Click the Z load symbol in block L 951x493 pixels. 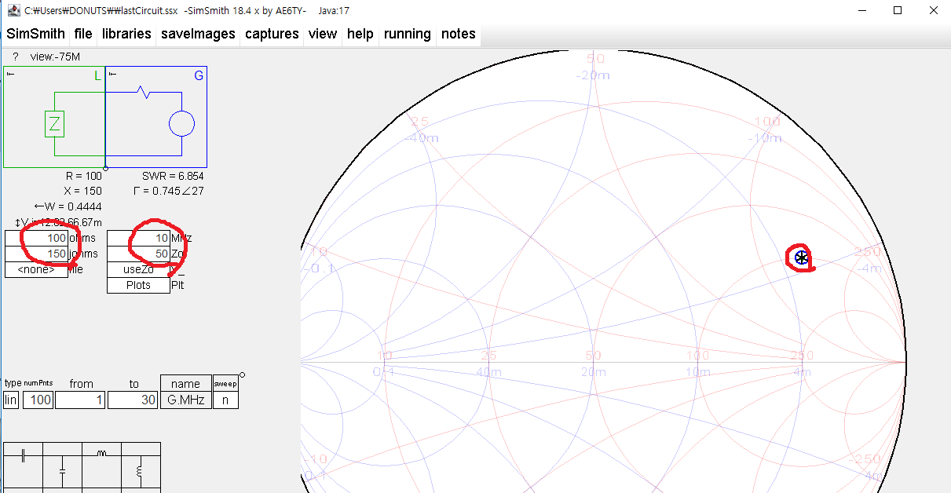tap(54, 123)
